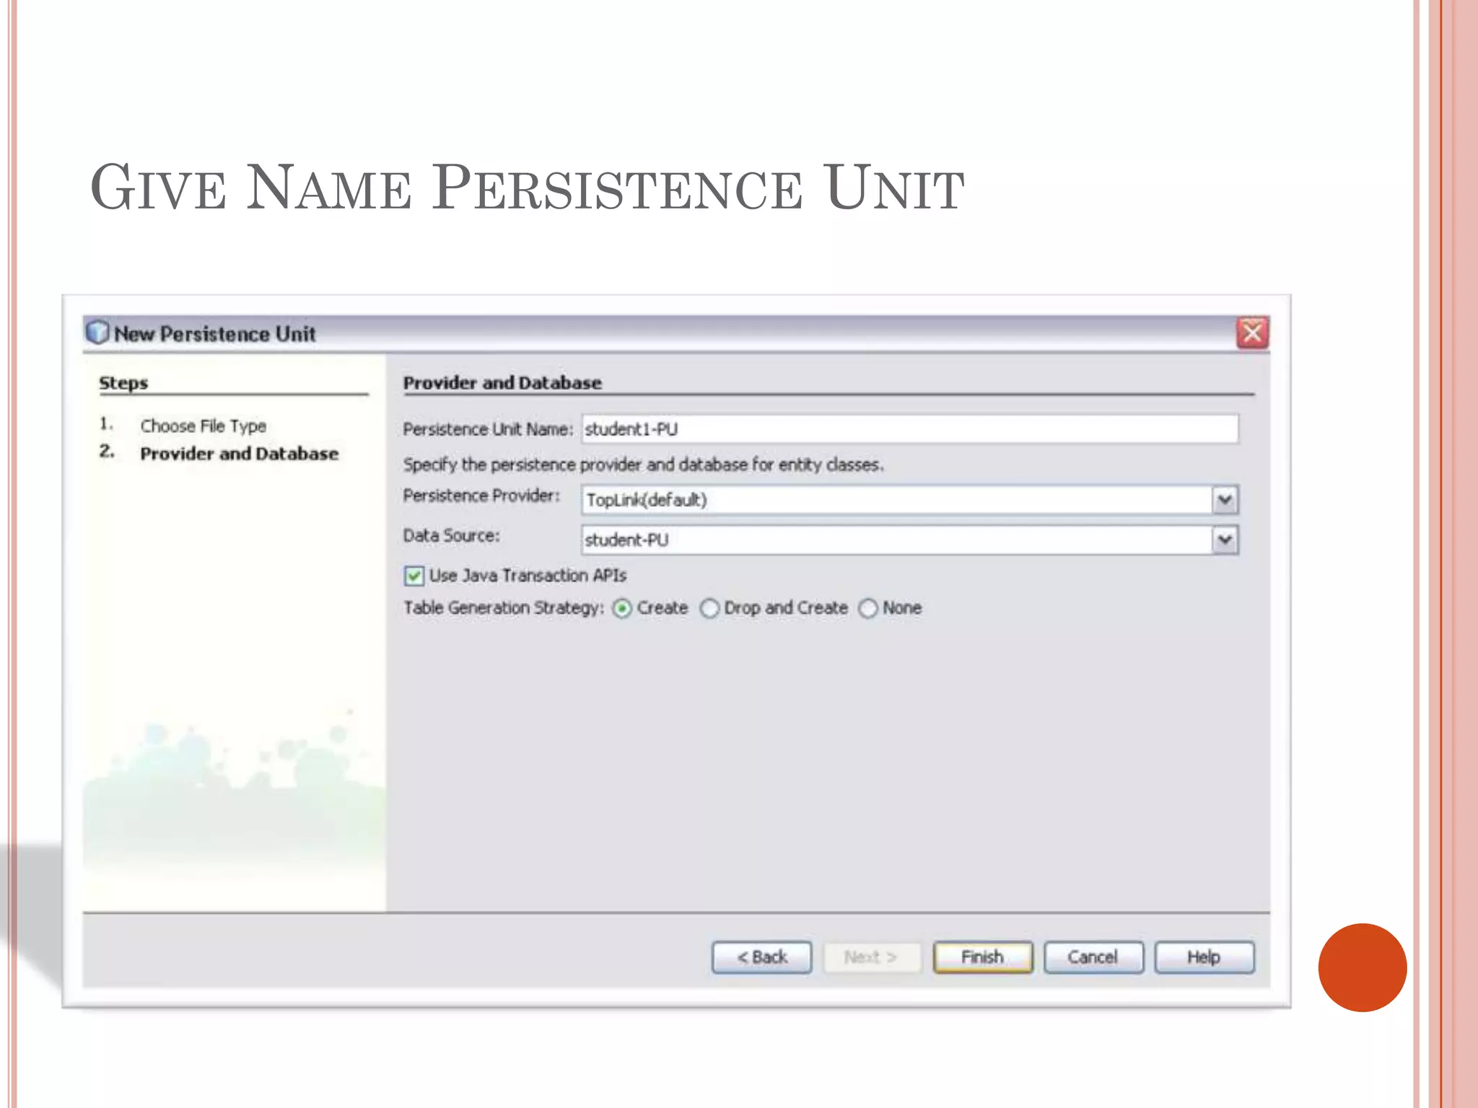Finish creating the persistence unit
The width and height of the screenshot is (1478, 1108).
pos(982,957)
